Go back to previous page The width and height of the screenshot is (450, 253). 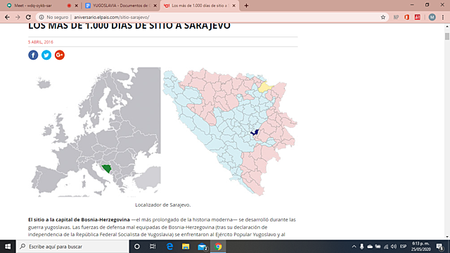pos(7,17)
